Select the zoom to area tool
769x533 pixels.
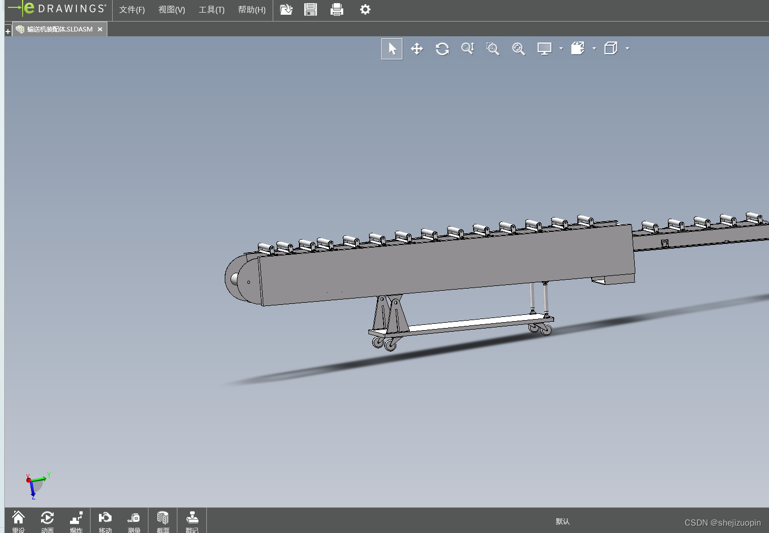pos(493,49)
